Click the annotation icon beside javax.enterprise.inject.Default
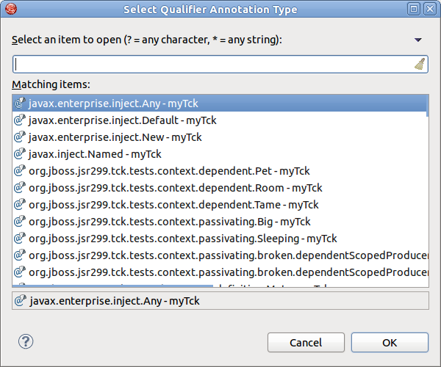441x367 pixels. (x=21, y=120)
